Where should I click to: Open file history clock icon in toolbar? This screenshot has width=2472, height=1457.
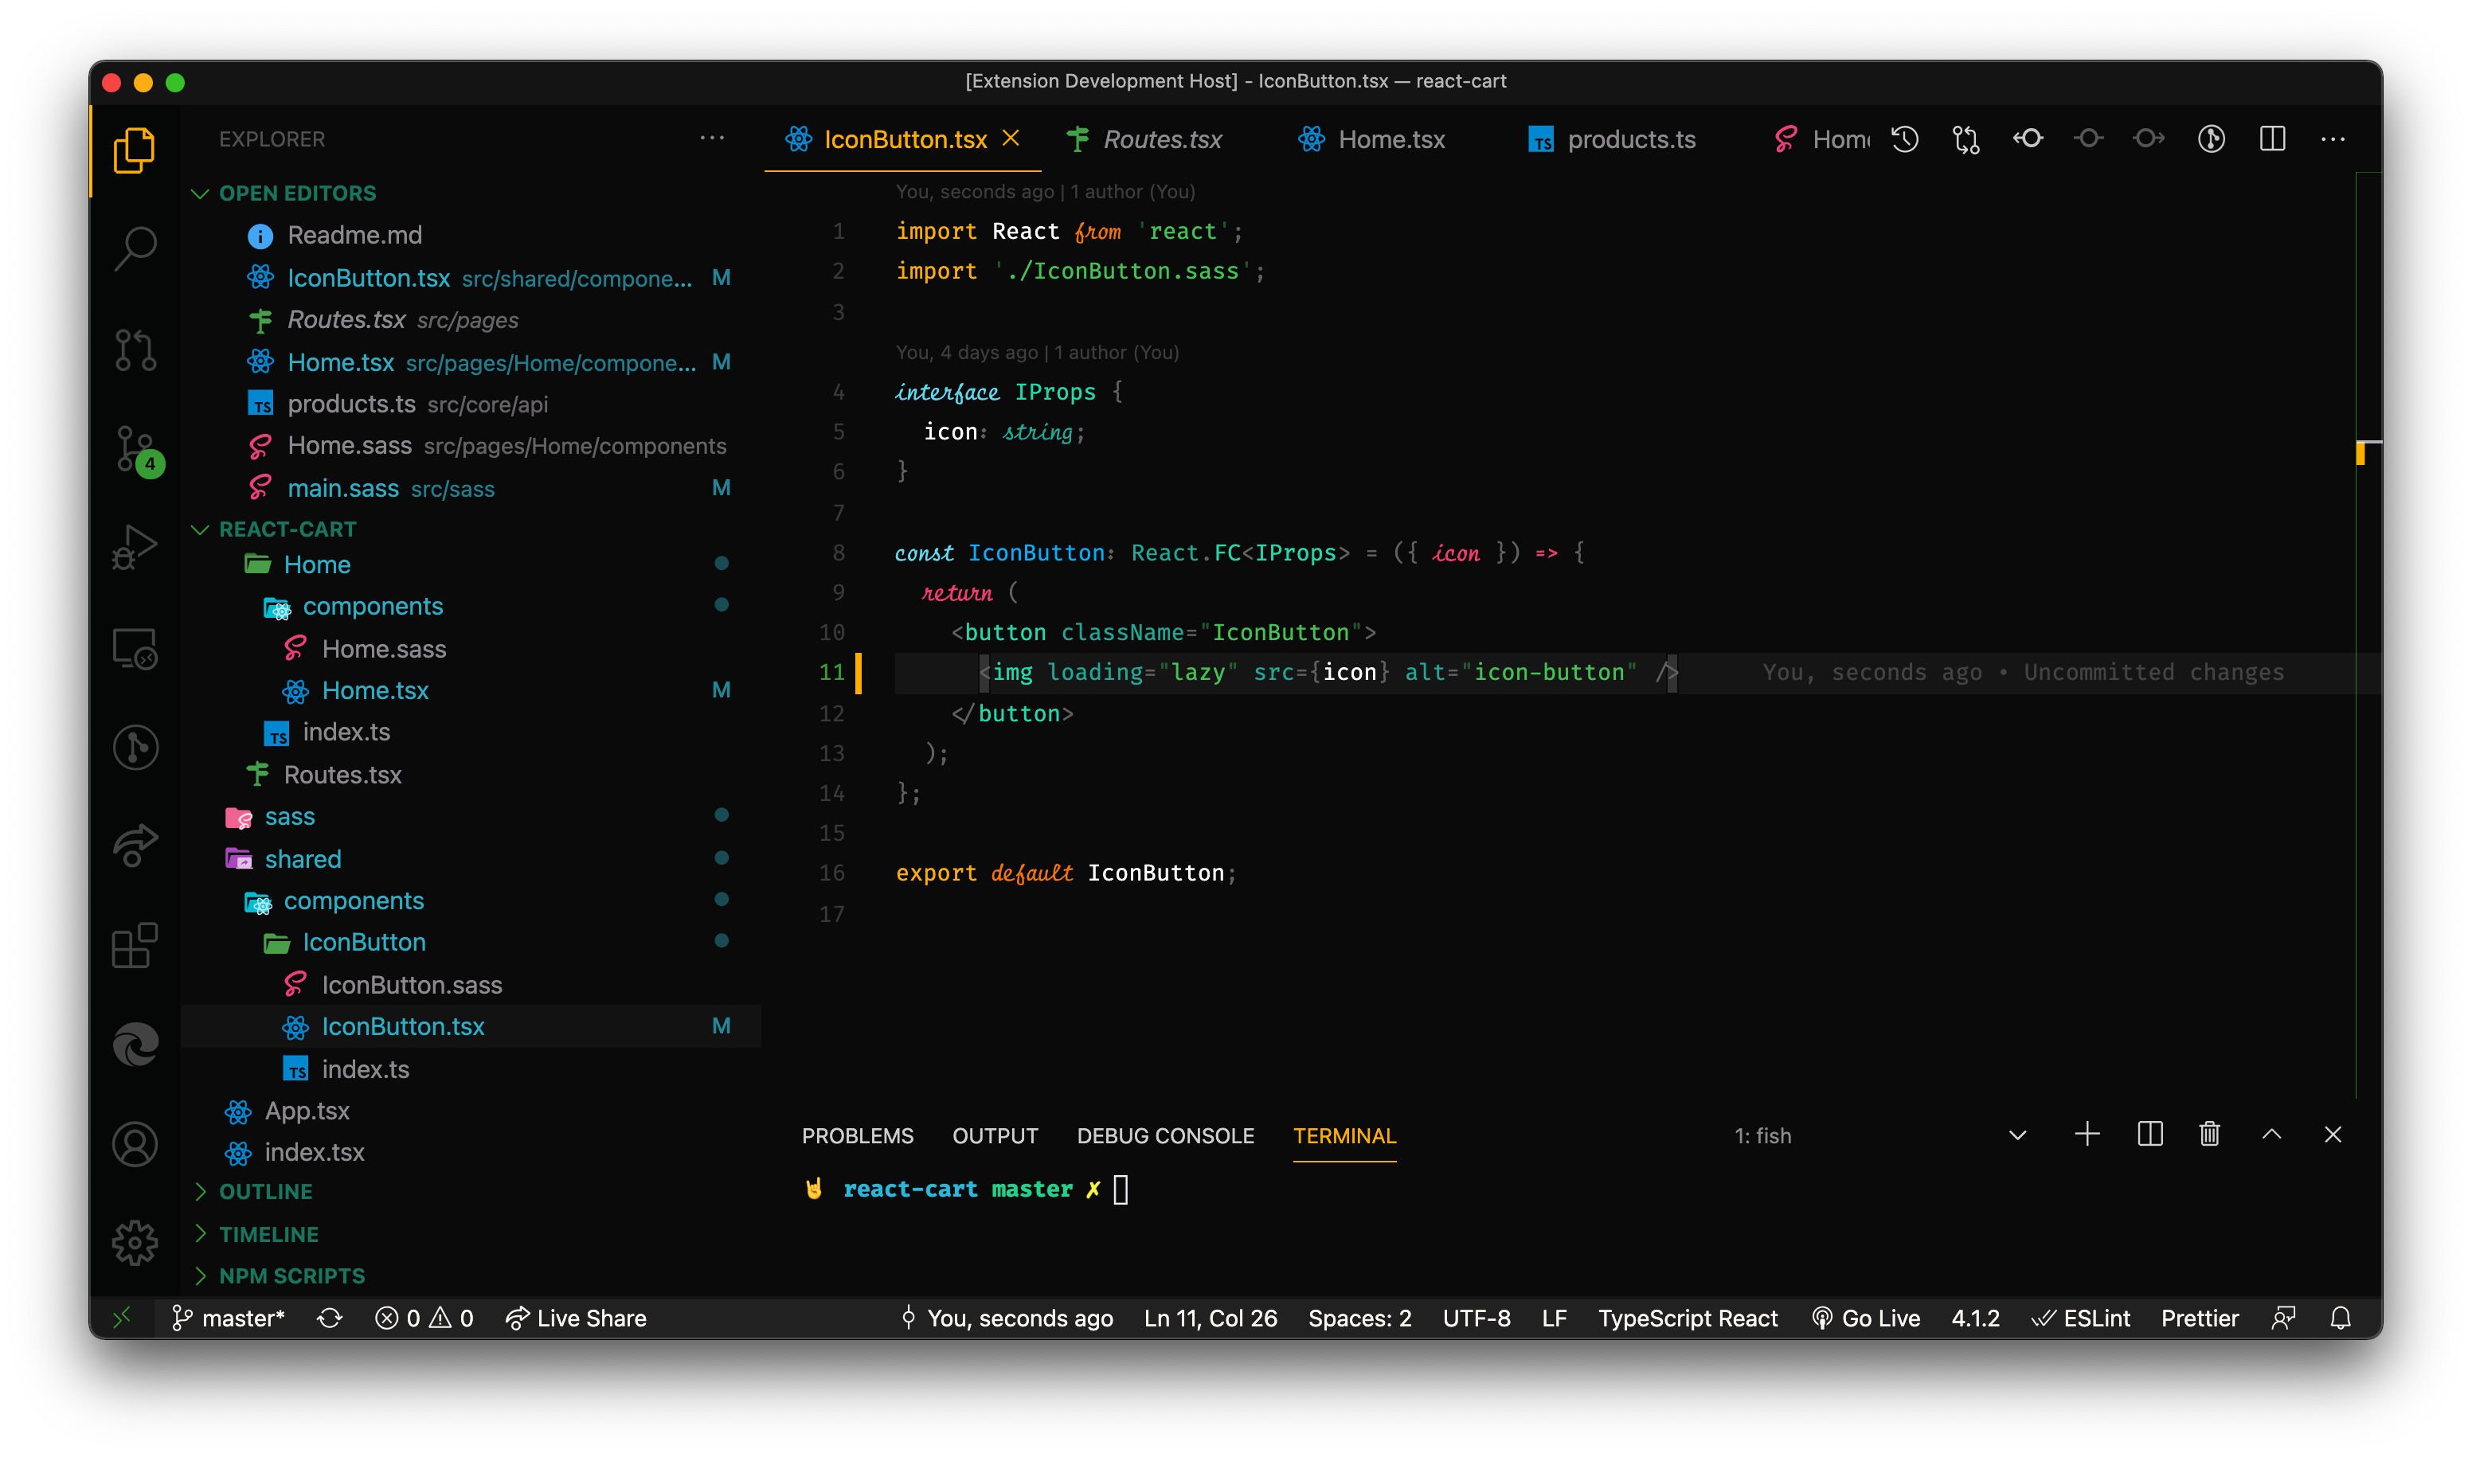pyautogui.click(x=1904, y=139)
